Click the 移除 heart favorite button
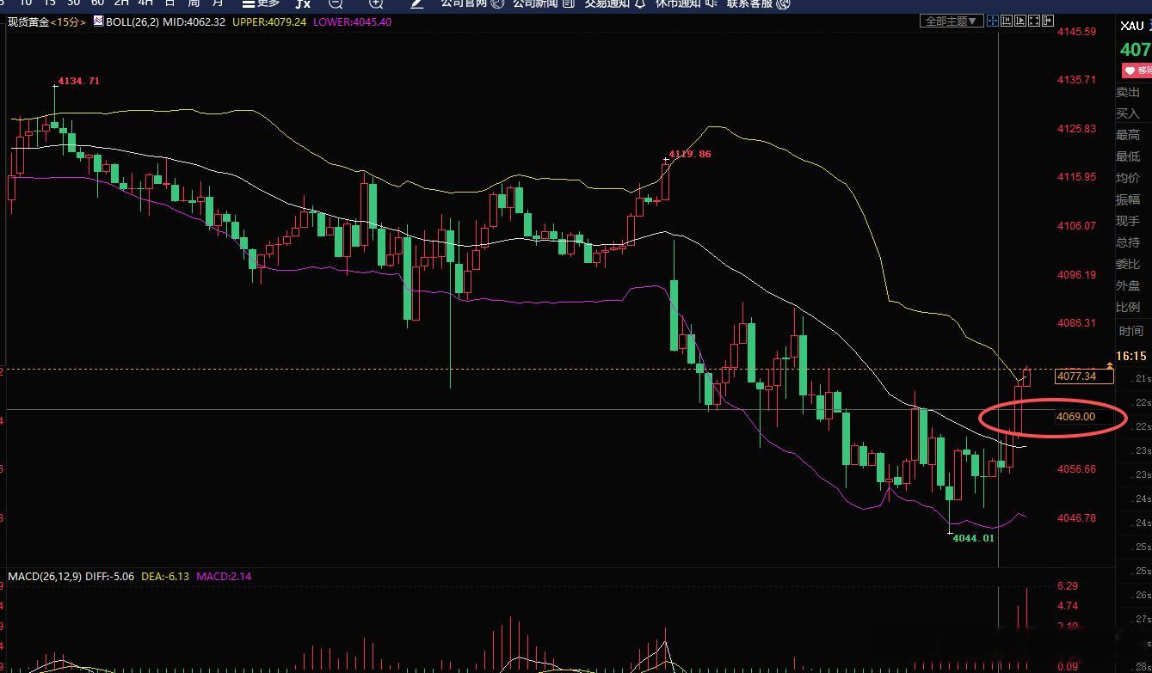The image size is (1152, 673). [x=1137, y=70]
